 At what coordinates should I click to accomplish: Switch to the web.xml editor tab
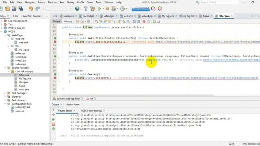point(128,16)
